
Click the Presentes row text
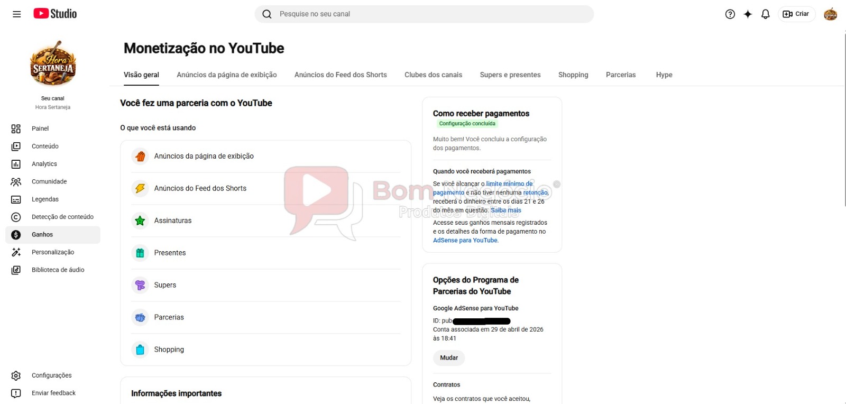point(170,253)
